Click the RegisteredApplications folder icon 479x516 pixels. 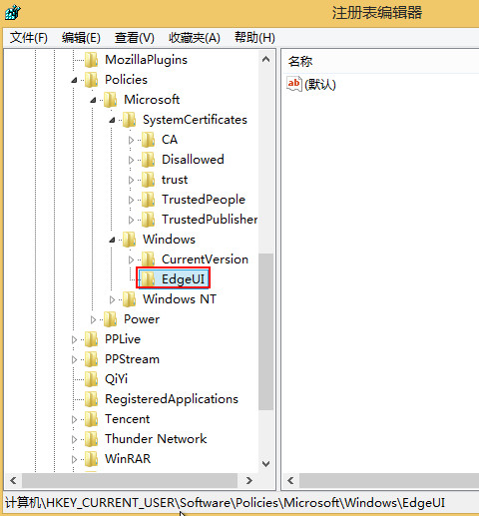click(x=91, y=399)
